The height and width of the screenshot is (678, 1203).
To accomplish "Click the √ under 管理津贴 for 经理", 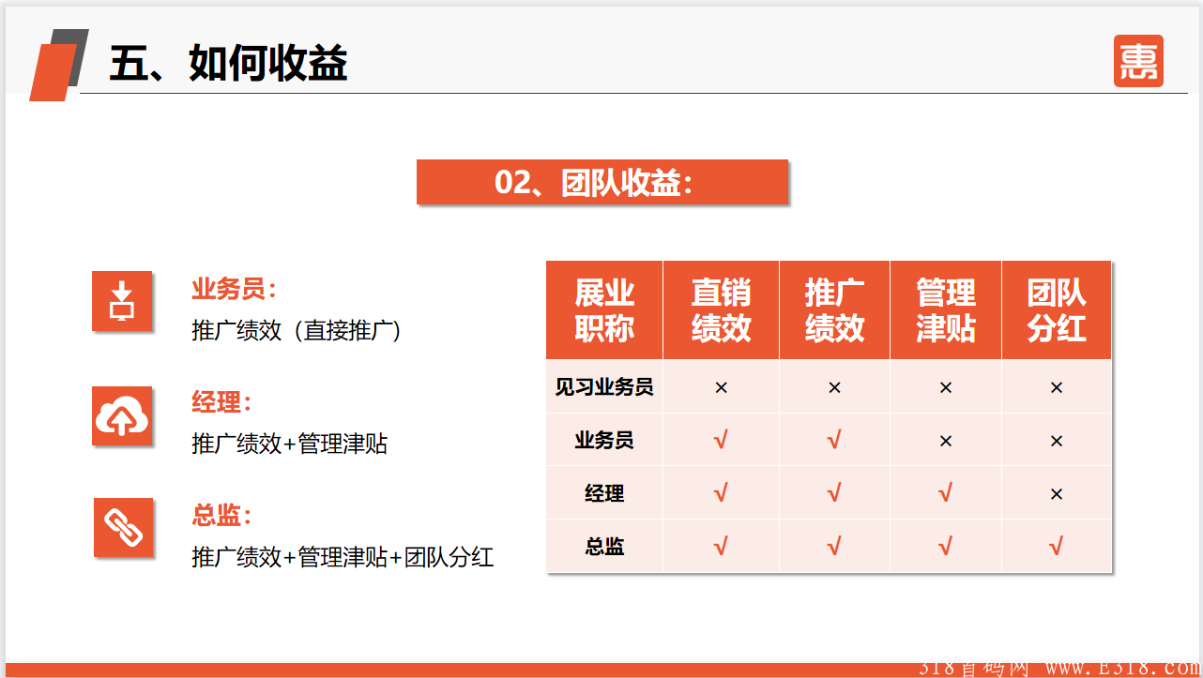I will click(946, 493).
